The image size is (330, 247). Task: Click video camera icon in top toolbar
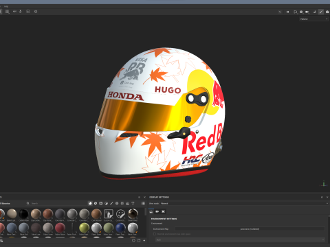tap(307, 12)
